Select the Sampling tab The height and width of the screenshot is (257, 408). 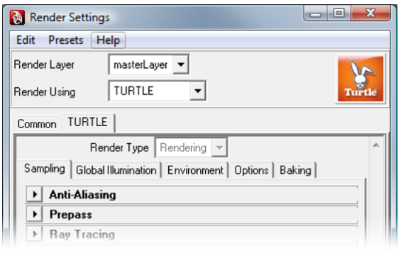(x=45, y=169)
